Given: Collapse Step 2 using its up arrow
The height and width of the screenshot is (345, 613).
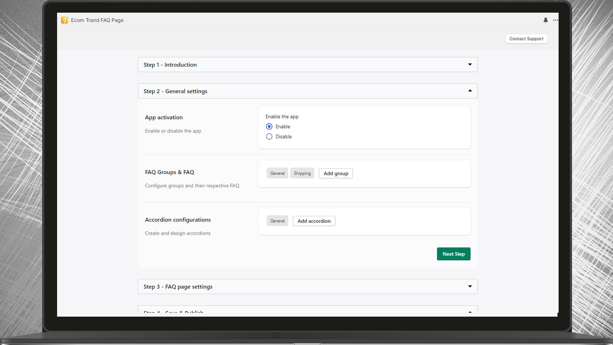Looking at the screenshot, I should (x=470, y=91).
